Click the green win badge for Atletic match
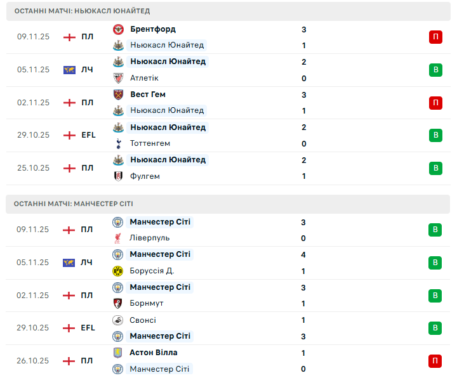 (435, 70)
